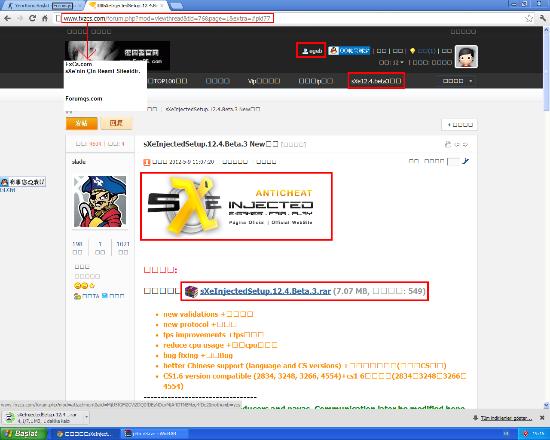Viewport: 550px width, 440px height.
Task: Expand the points 12 dropdown arrow
Action: (x=402, y=63)
